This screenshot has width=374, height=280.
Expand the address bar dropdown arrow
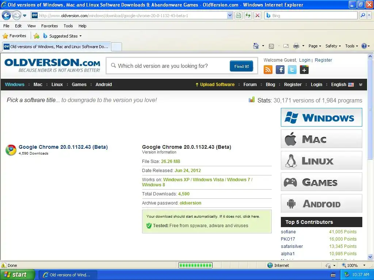click(x=230, y=16)
